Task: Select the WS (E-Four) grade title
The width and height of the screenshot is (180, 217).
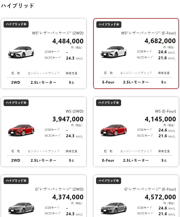Action: tap(165, 111)
